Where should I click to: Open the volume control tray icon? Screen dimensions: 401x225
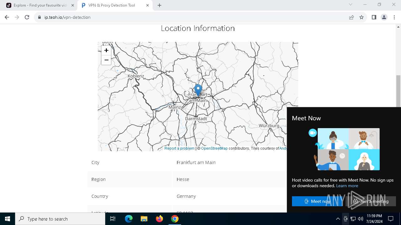tap(361, 219)
